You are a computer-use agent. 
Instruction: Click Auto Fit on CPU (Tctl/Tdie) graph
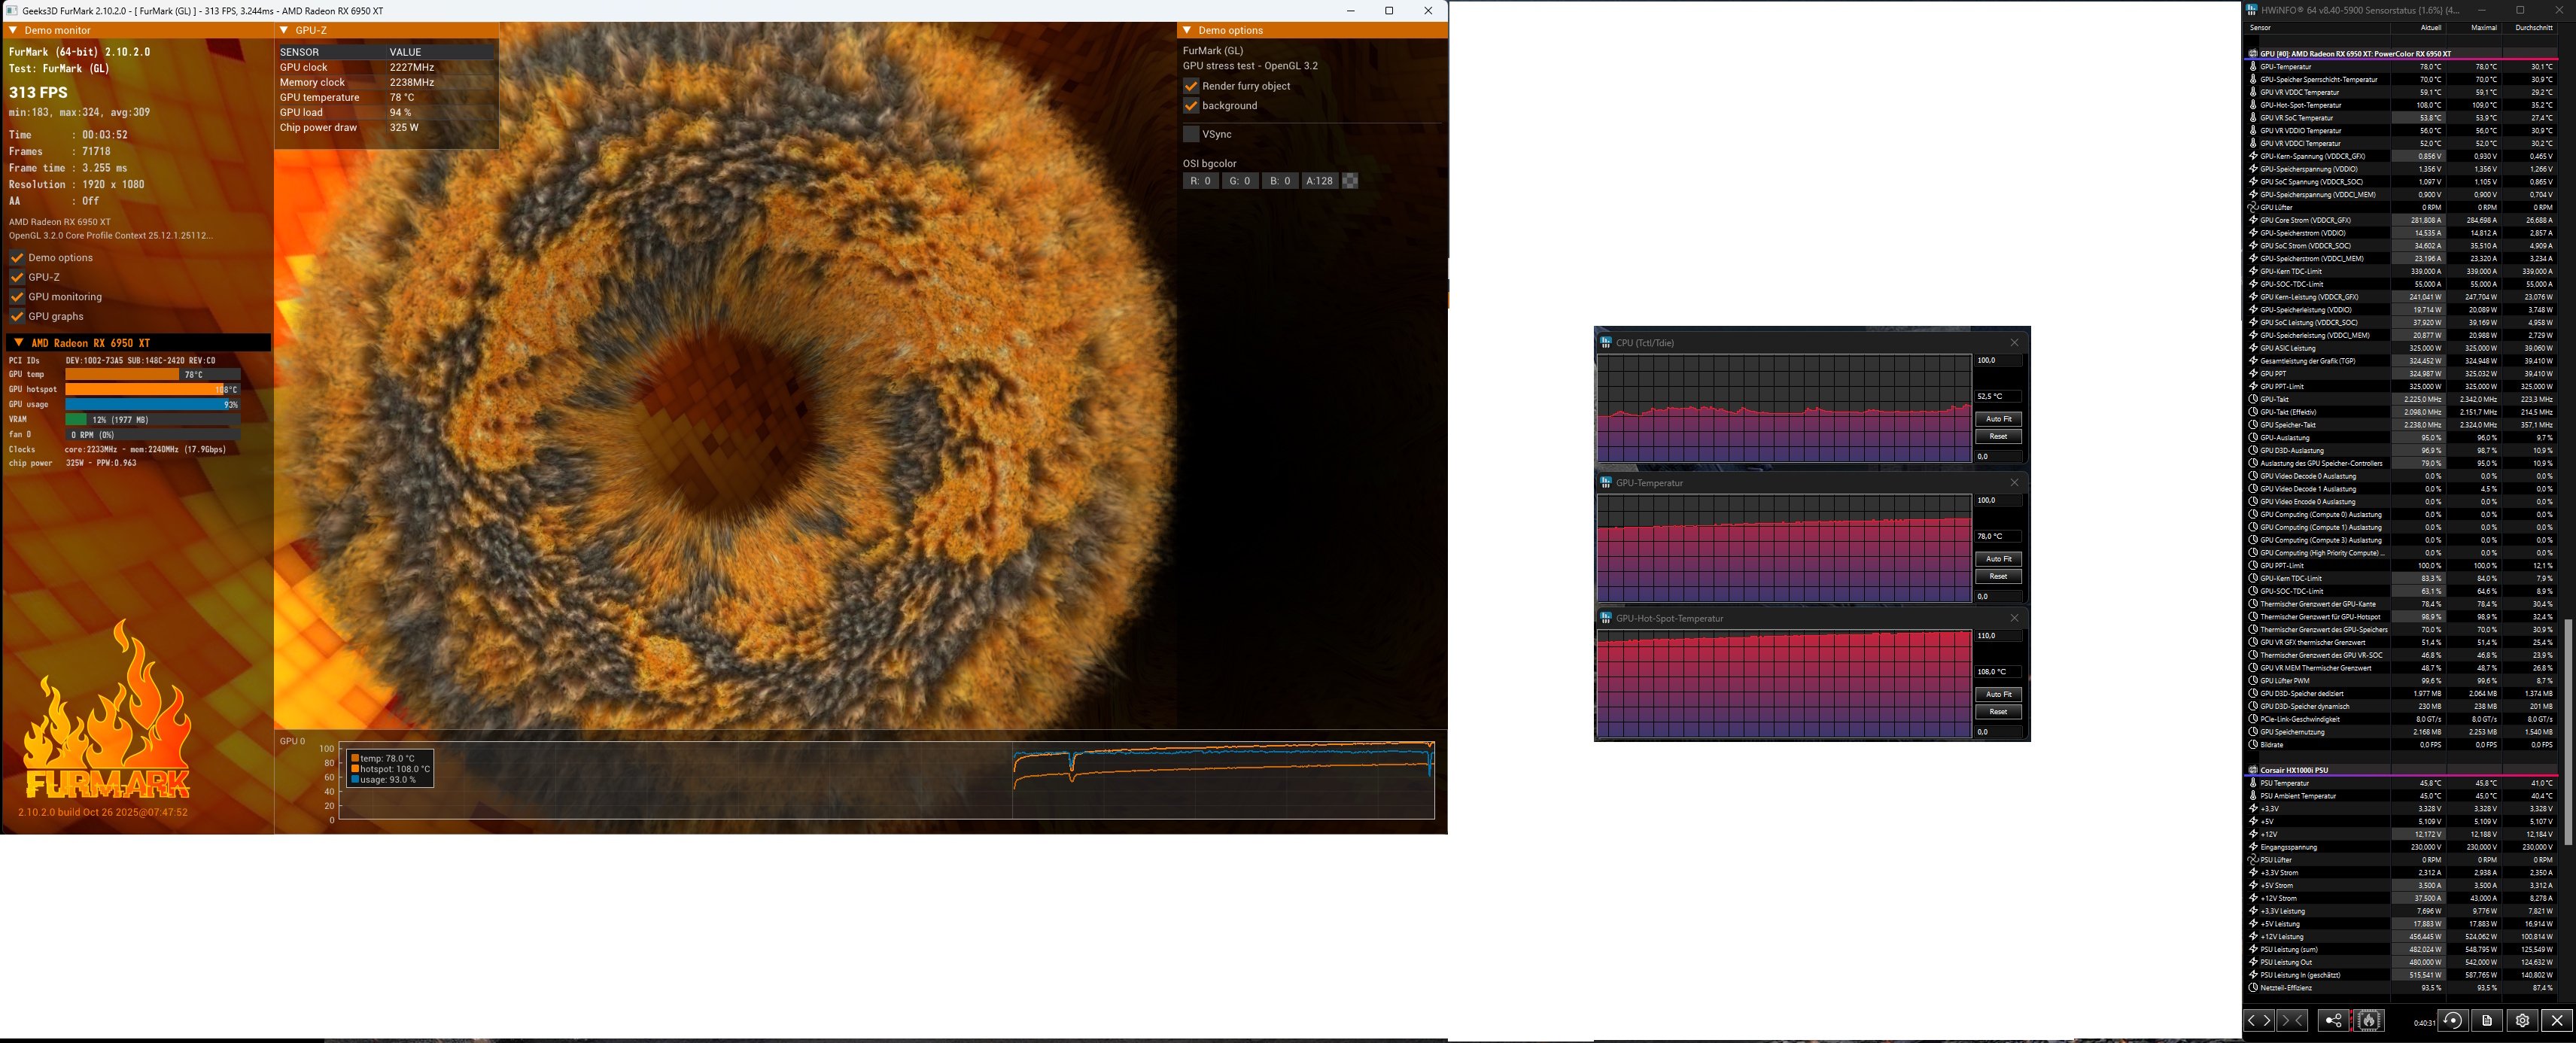[x=1998, y=419]
